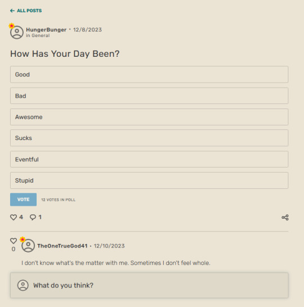Like the post with the heart icon

14,218
